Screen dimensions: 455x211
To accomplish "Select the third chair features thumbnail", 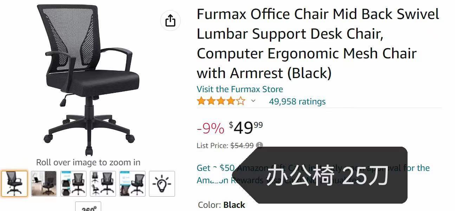I will [x=73, y=184].
